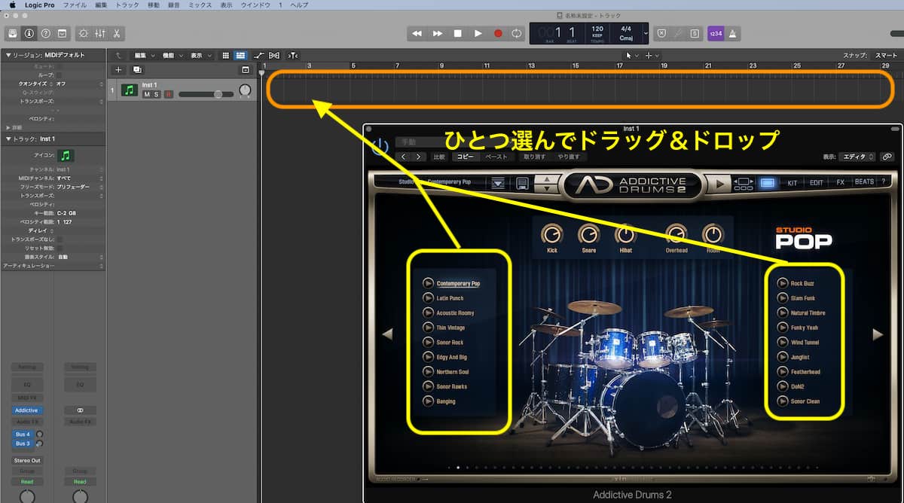Click the Stereo Out output slot

(x=27, y=460)
